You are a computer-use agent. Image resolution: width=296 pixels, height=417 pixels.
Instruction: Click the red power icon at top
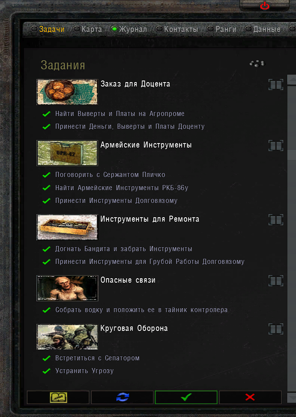(x=264, y=5)
